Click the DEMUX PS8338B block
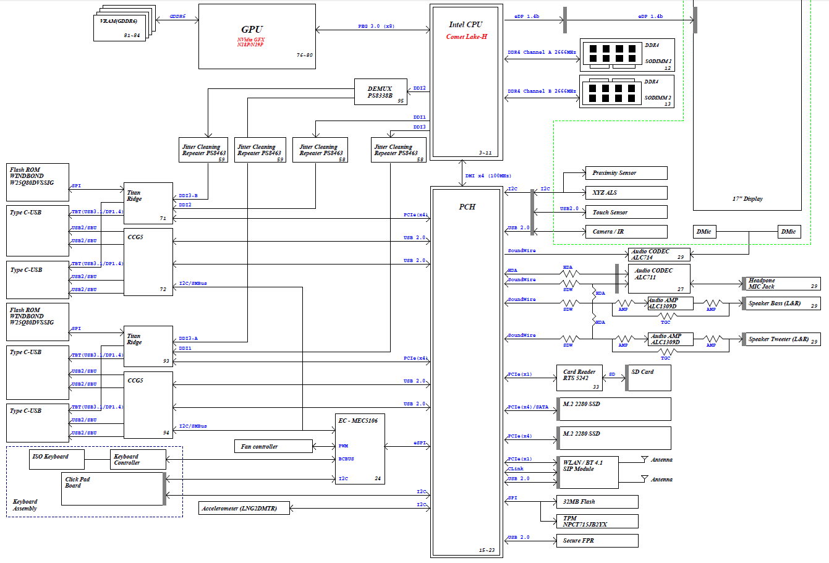Image resolution: width=829 pixels, height=563 pixels. click(381, 92)
